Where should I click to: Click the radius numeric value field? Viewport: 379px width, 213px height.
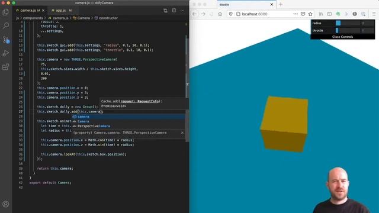click(367, 23)
